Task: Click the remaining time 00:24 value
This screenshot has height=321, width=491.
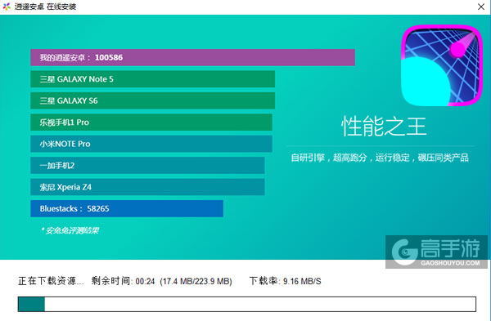Action: [145, 281]
